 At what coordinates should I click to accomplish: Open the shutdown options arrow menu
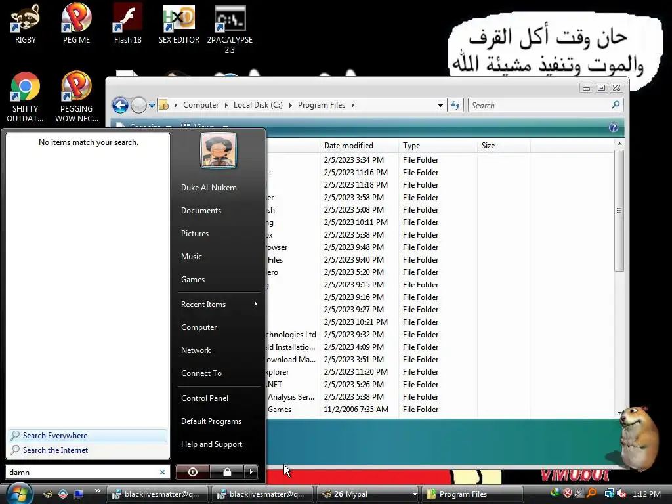tap(251, 472)
